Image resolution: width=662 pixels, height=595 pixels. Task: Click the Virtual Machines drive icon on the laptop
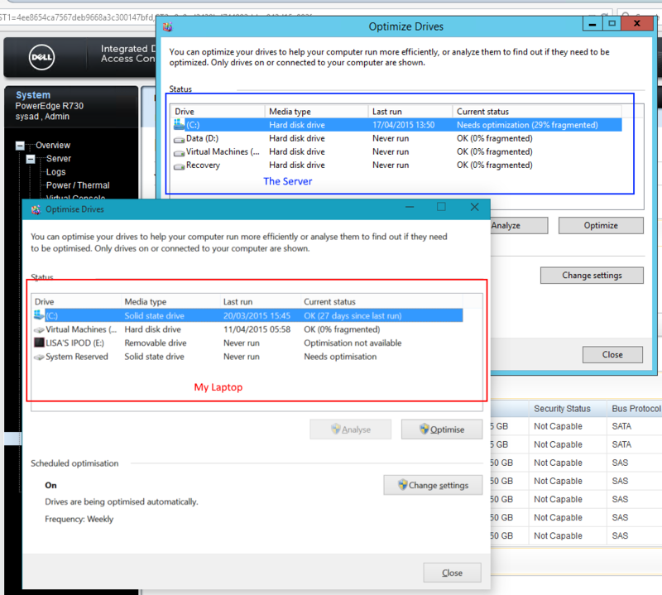pos(40,329)
